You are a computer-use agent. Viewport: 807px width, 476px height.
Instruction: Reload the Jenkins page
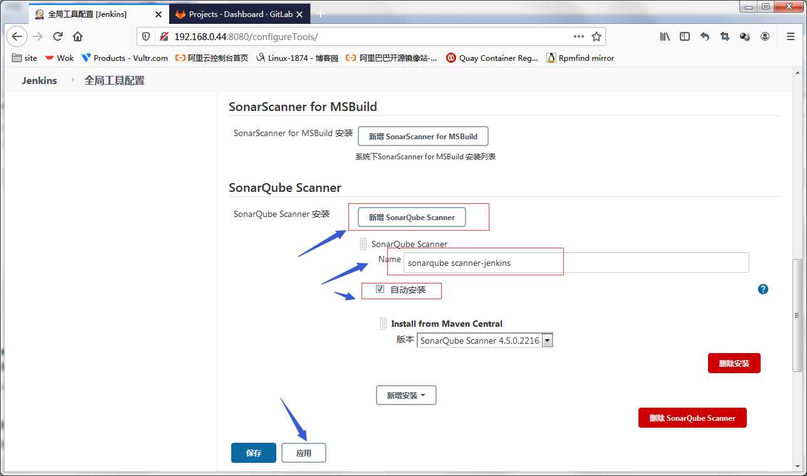pyautogui.click(x=58, y=36)
